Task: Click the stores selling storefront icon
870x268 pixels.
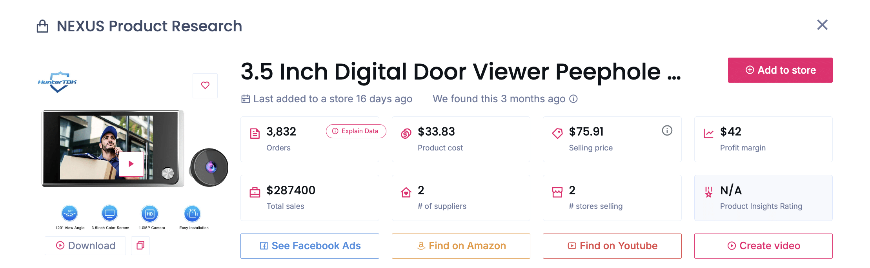Action: 557,192
